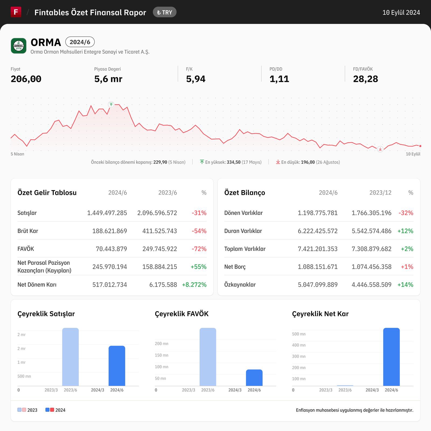The width and height of the screenshot is (431, 431).
Task: Click Toplam Varlıklar value 7.421.201.353
Action: pyautogui.click(x=318, y=249)
